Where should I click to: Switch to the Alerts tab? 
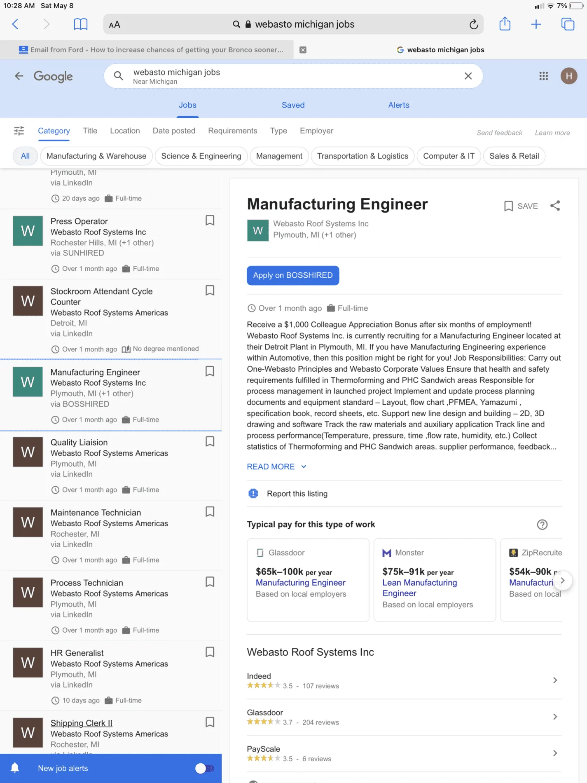click(x=399, y=105)
